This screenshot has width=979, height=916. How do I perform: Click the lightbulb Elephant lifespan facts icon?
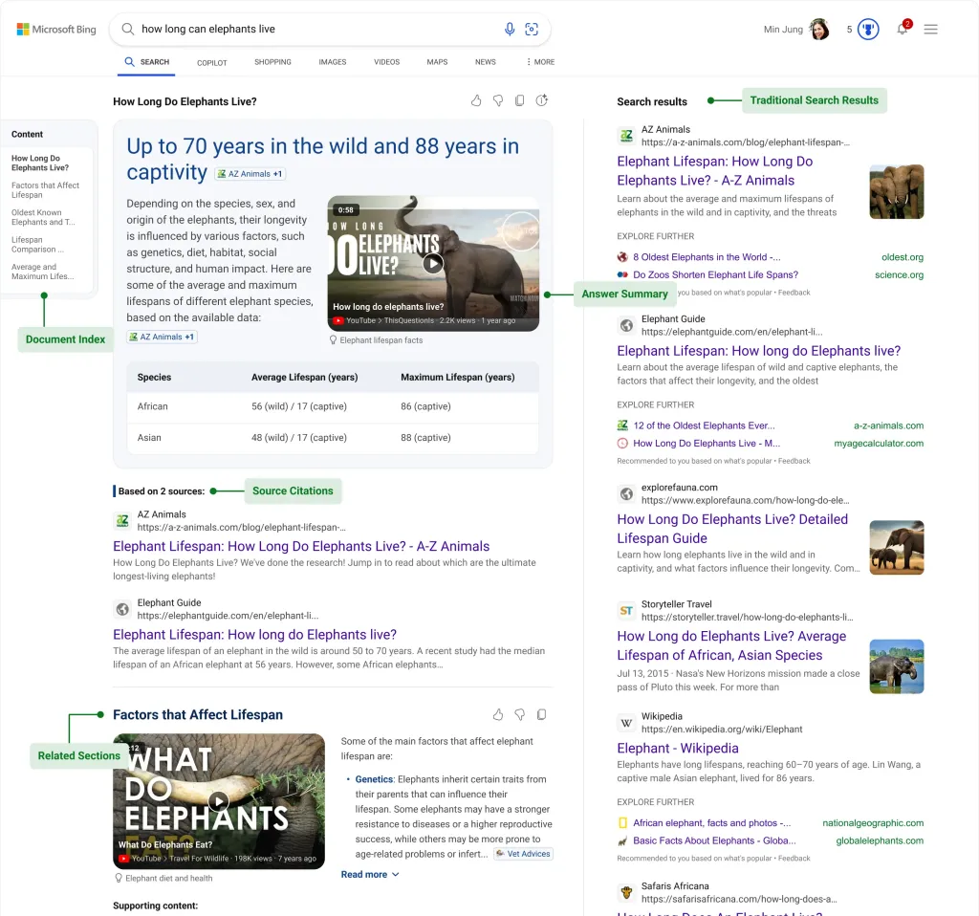(334, 340)
